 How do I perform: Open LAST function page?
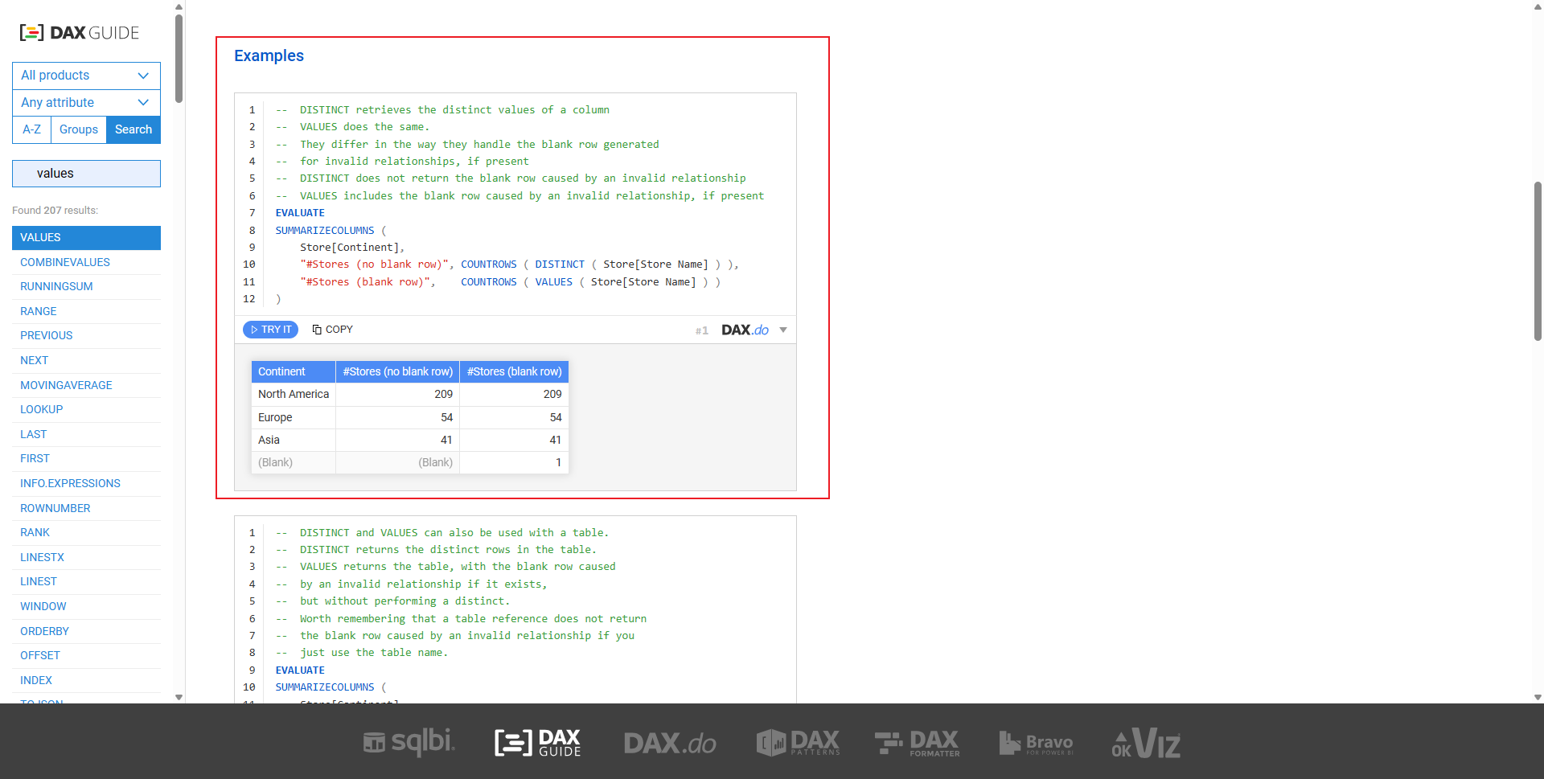34,434
